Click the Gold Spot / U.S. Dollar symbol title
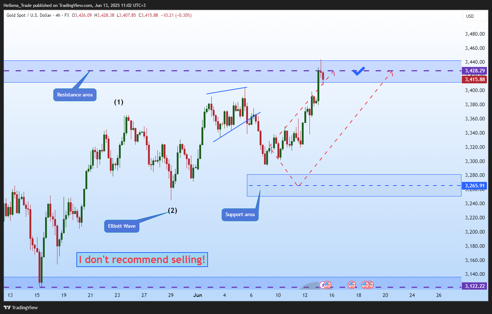492x314 pixels. click(30, 15)
